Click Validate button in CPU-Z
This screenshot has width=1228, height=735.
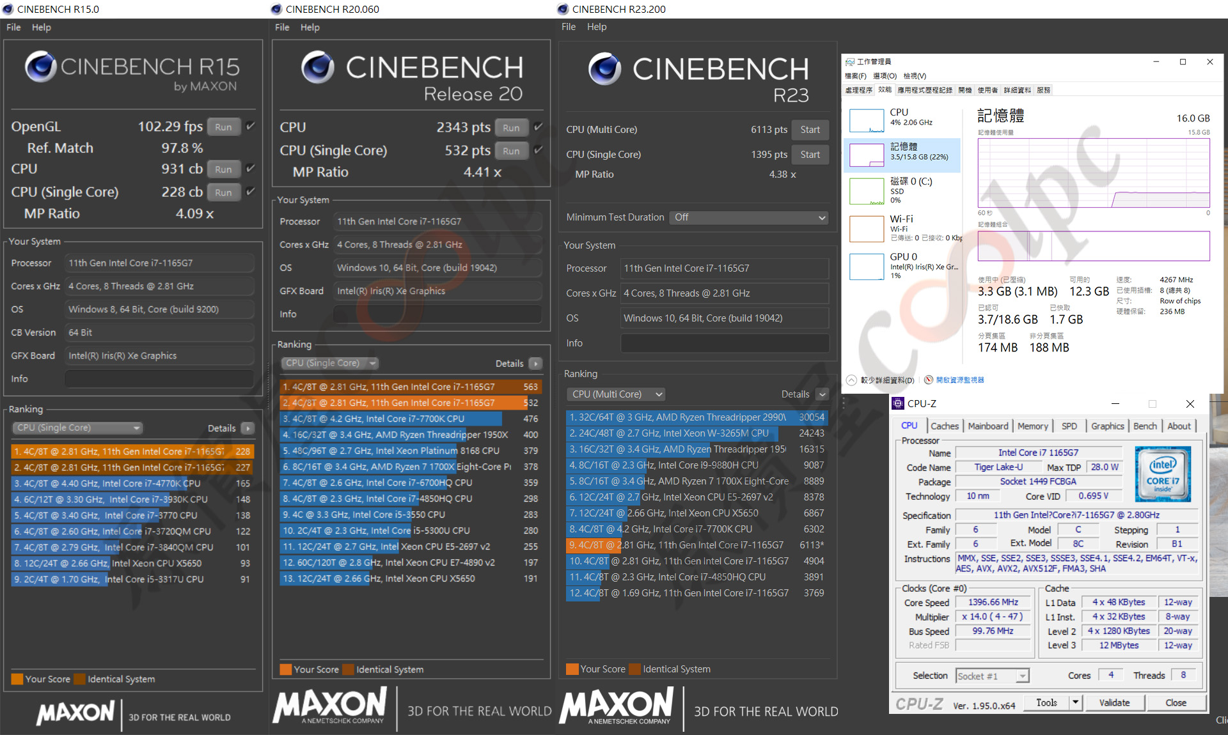[1114, 702]
